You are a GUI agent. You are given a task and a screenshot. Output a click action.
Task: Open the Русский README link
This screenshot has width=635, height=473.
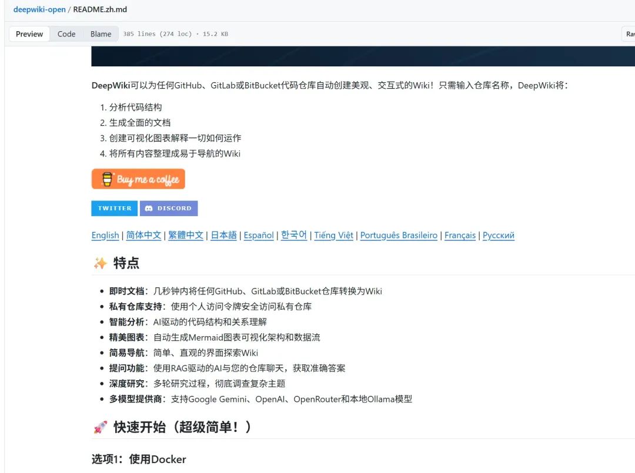[499, 235]
